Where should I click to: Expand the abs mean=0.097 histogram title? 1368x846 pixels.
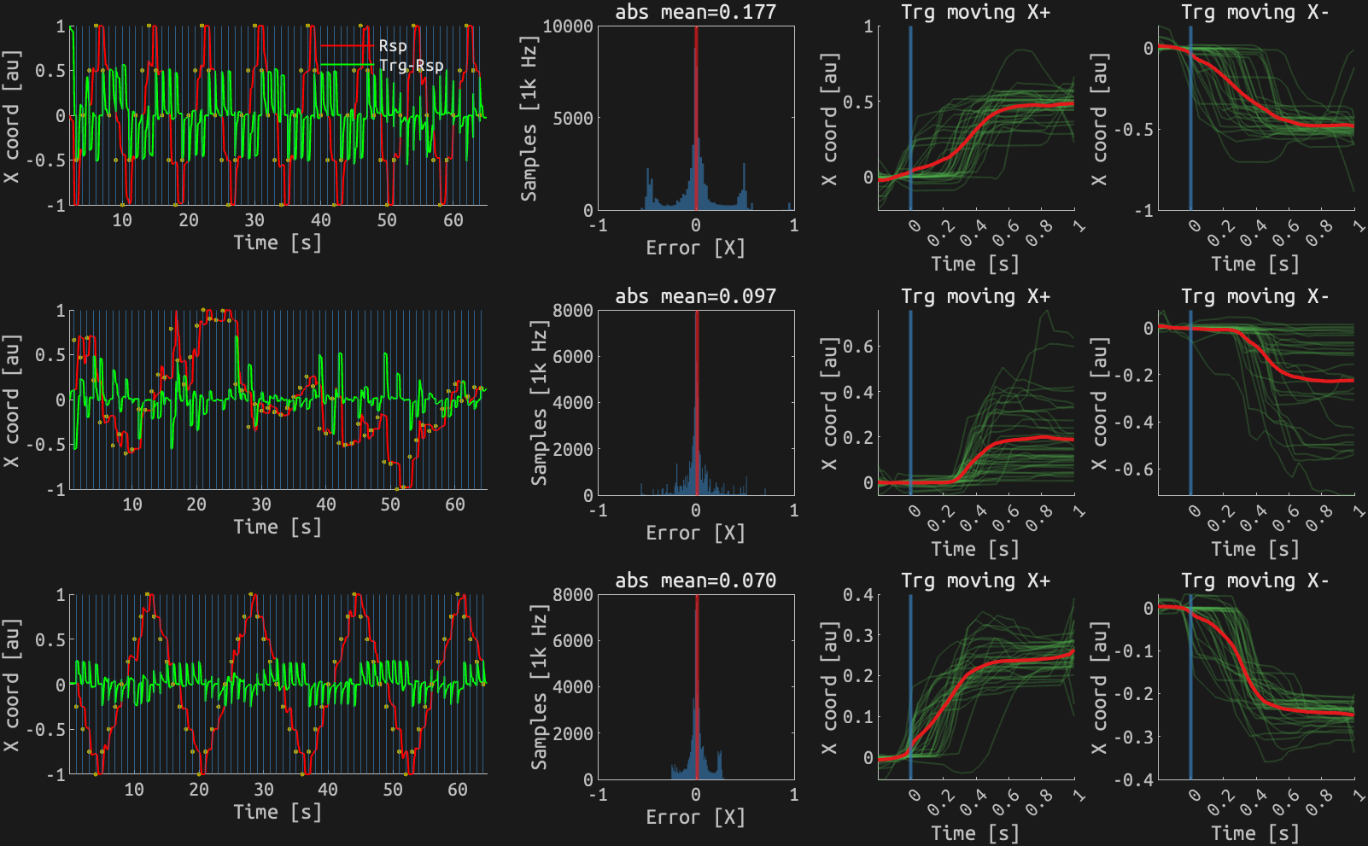click(x=697, y=296)
